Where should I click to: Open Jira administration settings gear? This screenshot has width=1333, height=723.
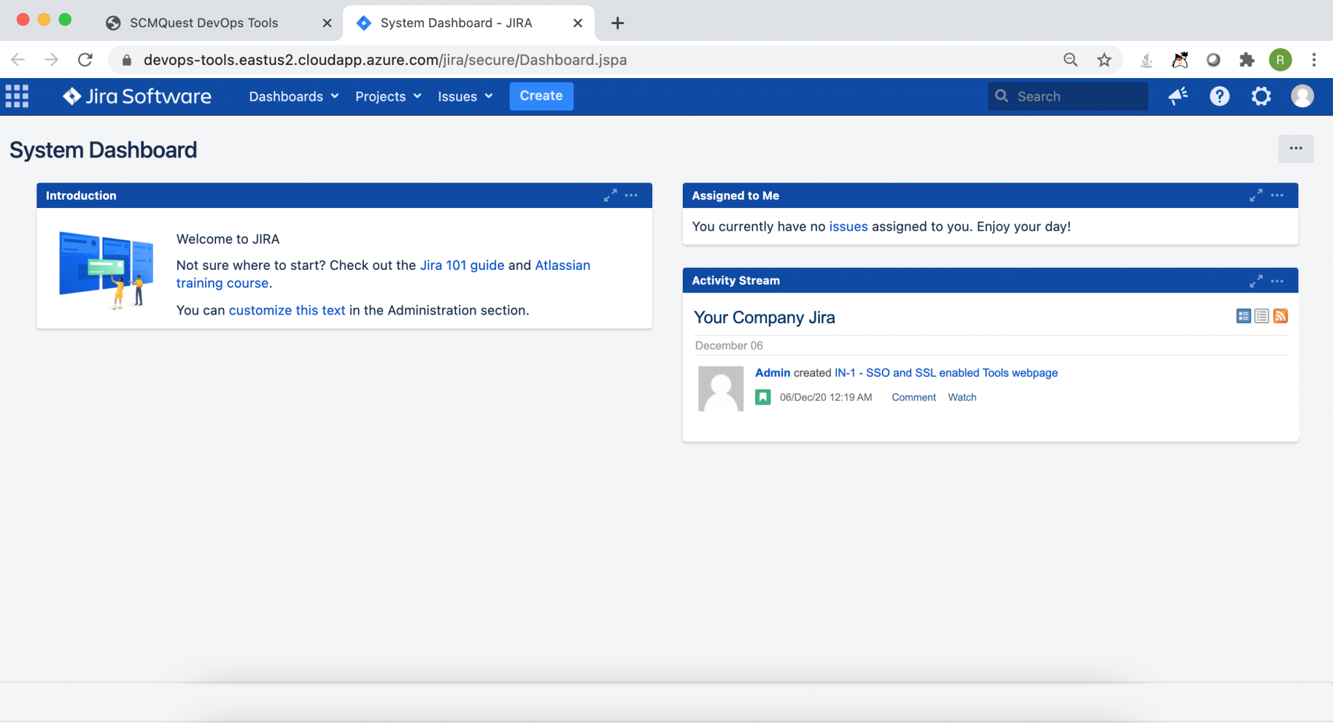point(1261,96)
